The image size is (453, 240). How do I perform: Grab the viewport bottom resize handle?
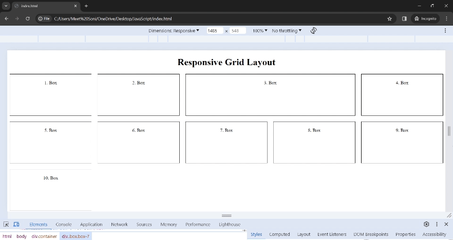[226, 215]
